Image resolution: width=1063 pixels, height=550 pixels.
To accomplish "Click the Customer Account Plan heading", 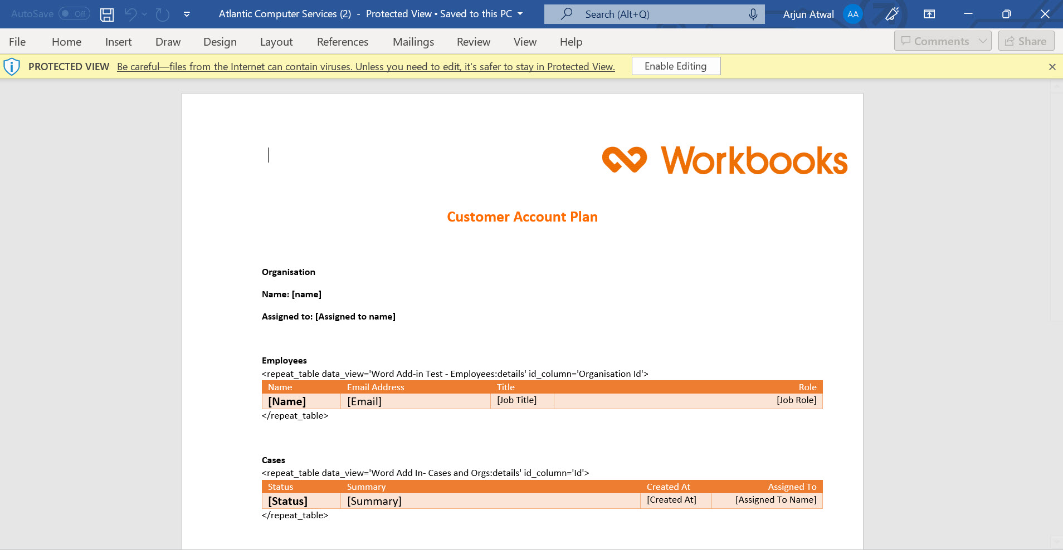I will 522,217.
